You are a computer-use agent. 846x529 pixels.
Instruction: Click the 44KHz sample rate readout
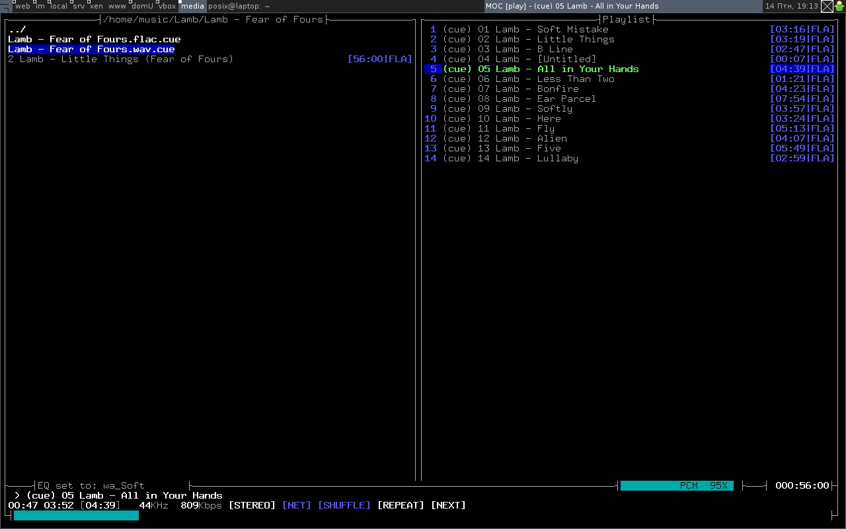[x=153, y=505]
